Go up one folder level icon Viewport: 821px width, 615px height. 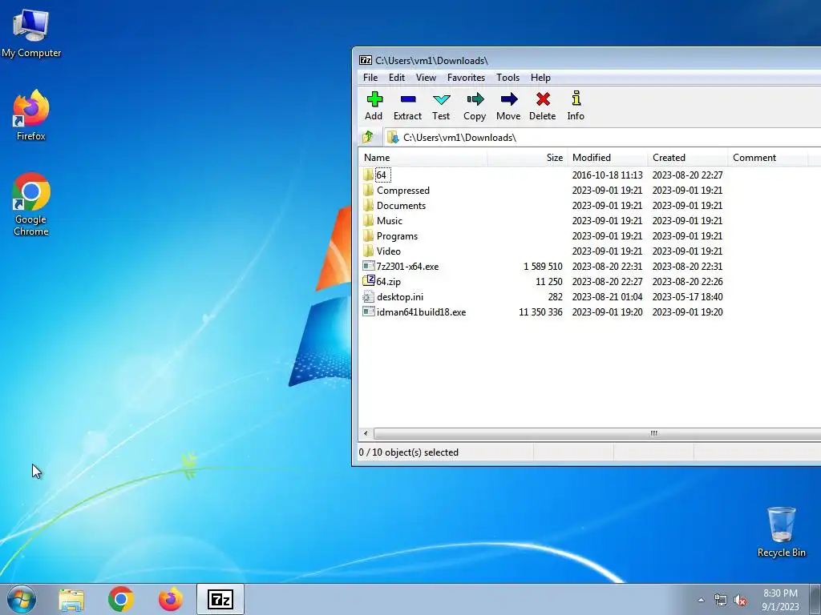click(368, 137)
